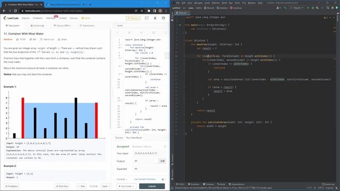The width and height of the screenshot is (340, 191).
Task: Run MainKt with the green play icon
Action: point(308,8)
